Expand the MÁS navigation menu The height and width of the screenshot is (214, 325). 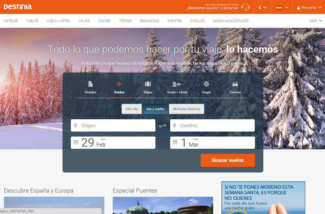pyautogui.click(x=316, y=21)
